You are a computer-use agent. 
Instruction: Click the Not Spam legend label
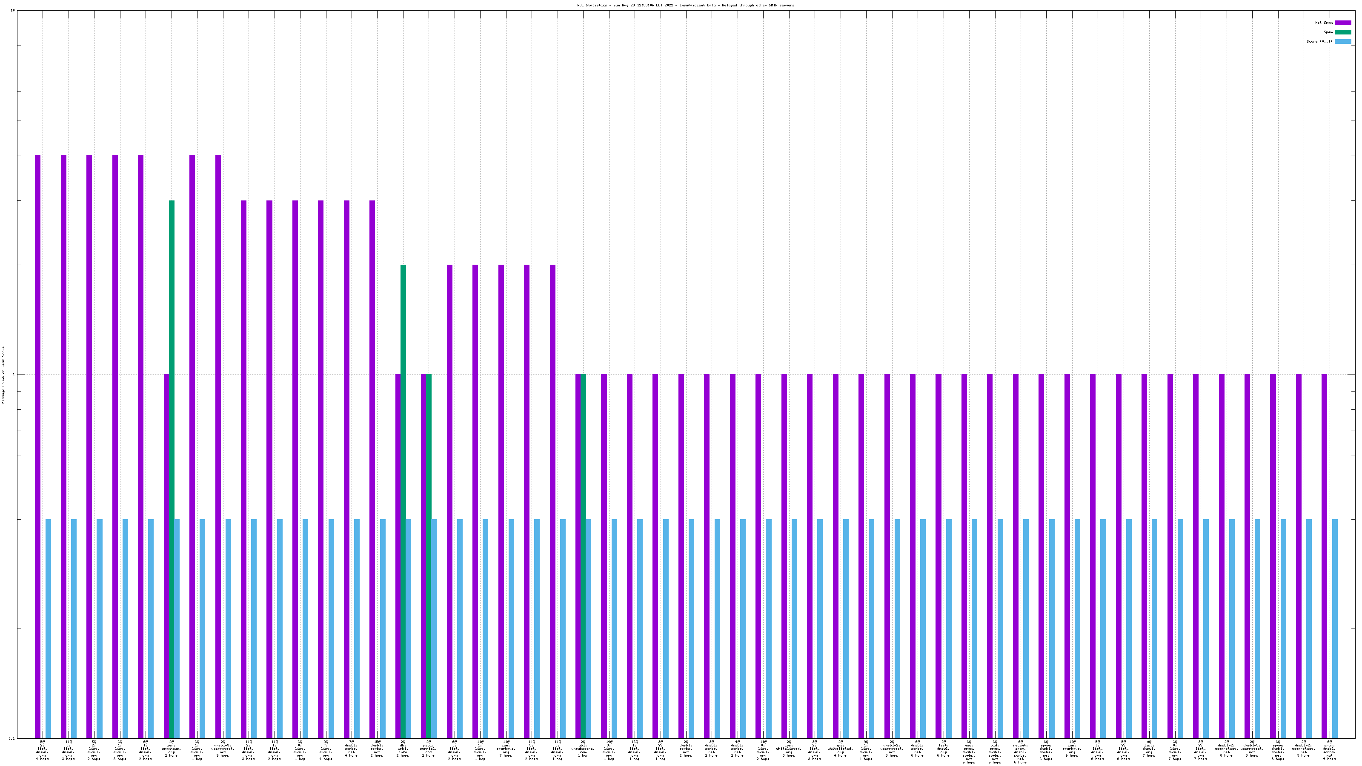tap(1324, 23)
